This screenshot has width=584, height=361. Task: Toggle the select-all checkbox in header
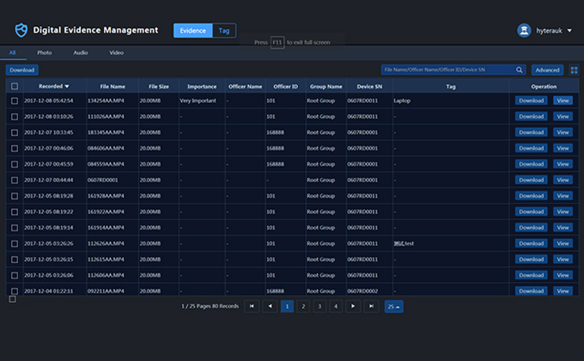(15, 87)
